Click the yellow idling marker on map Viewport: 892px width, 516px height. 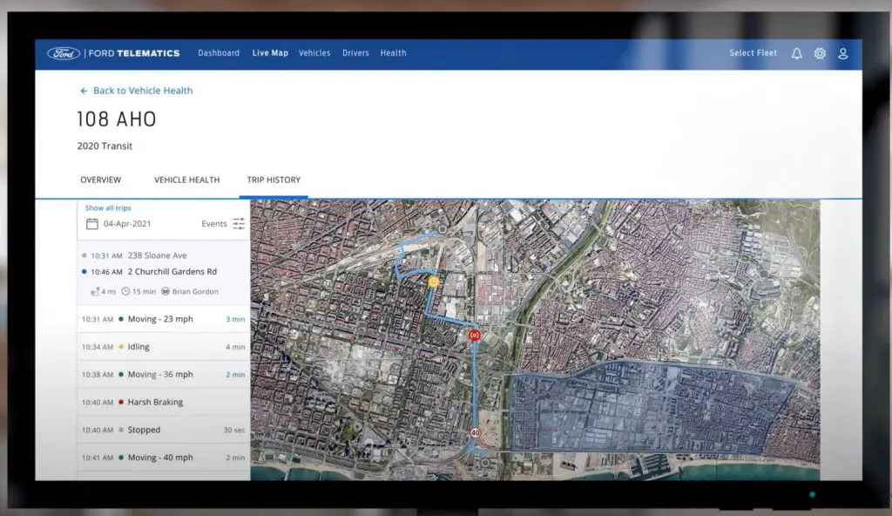coord(434,282)
